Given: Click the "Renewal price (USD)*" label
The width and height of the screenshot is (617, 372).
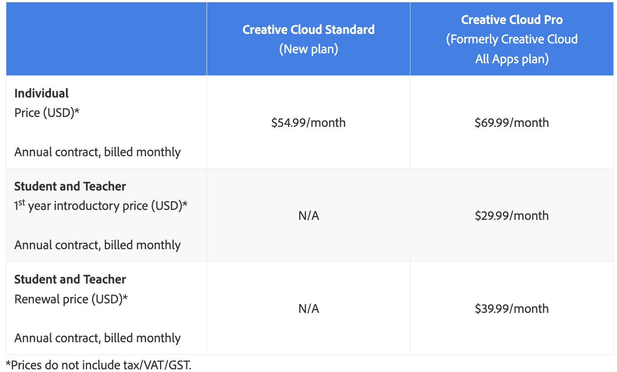Looking at the screenshot, I should (71, 299).
